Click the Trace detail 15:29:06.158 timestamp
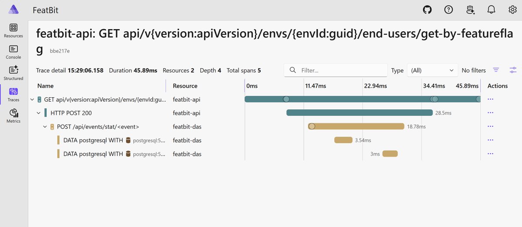Image resolution: width=522 pixels, height=227 pixels. (70, 70)
